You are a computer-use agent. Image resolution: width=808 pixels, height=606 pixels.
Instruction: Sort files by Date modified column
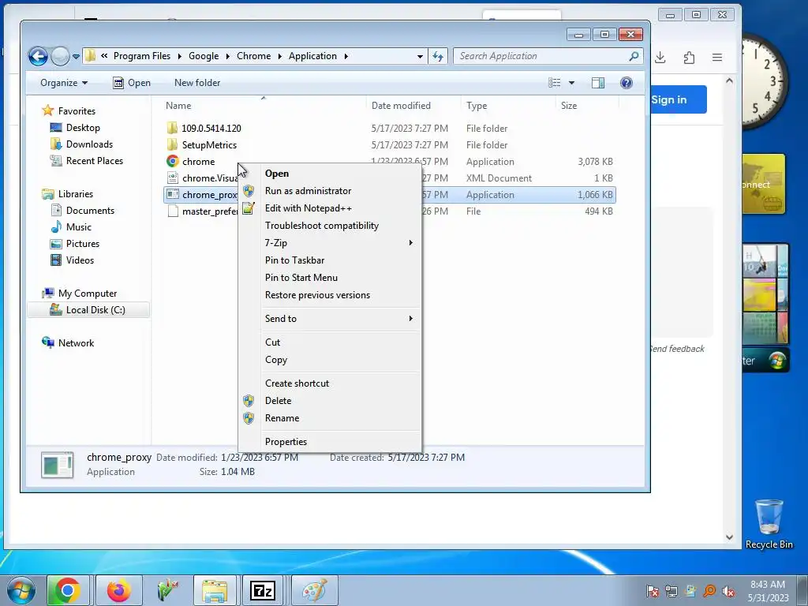tap(401, 106)
